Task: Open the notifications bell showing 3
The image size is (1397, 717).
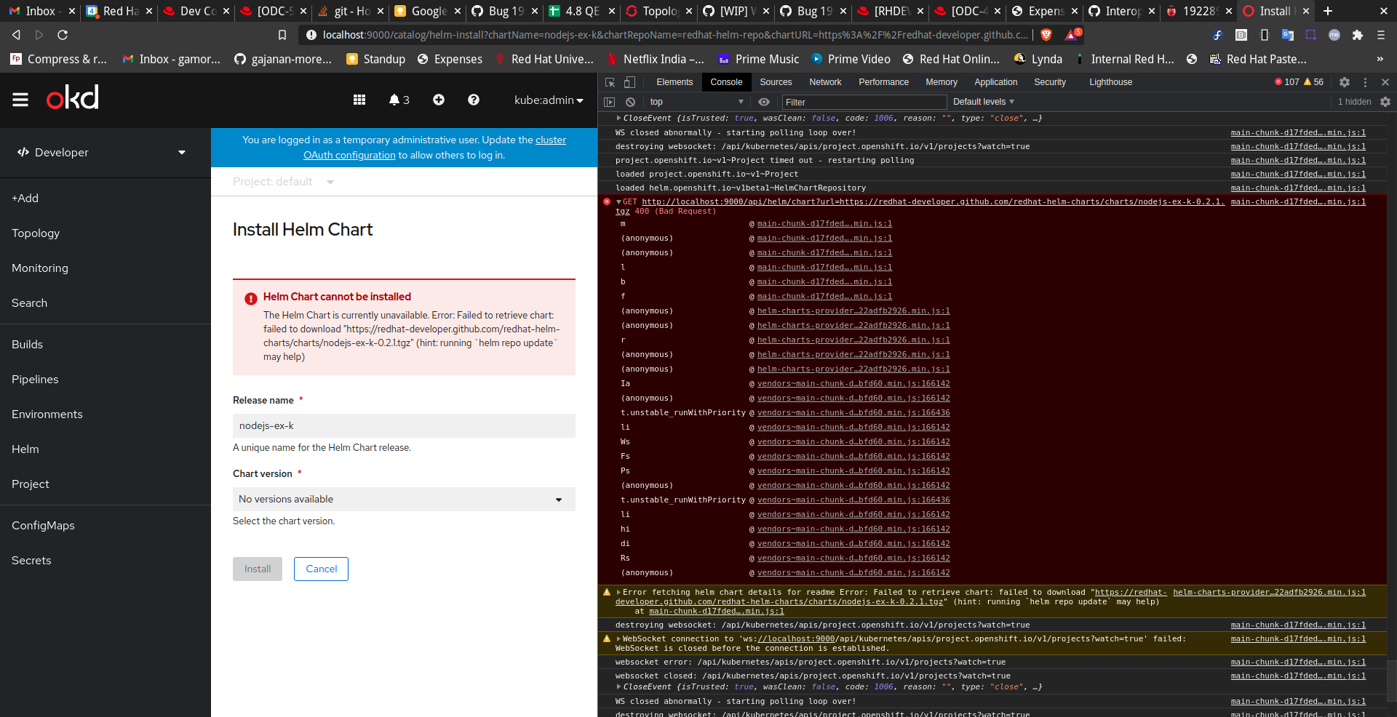Action: coord(399,100)
